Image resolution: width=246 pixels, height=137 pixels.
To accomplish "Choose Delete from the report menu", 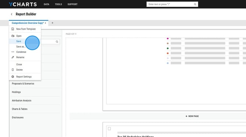I will (x=25, y=70).
